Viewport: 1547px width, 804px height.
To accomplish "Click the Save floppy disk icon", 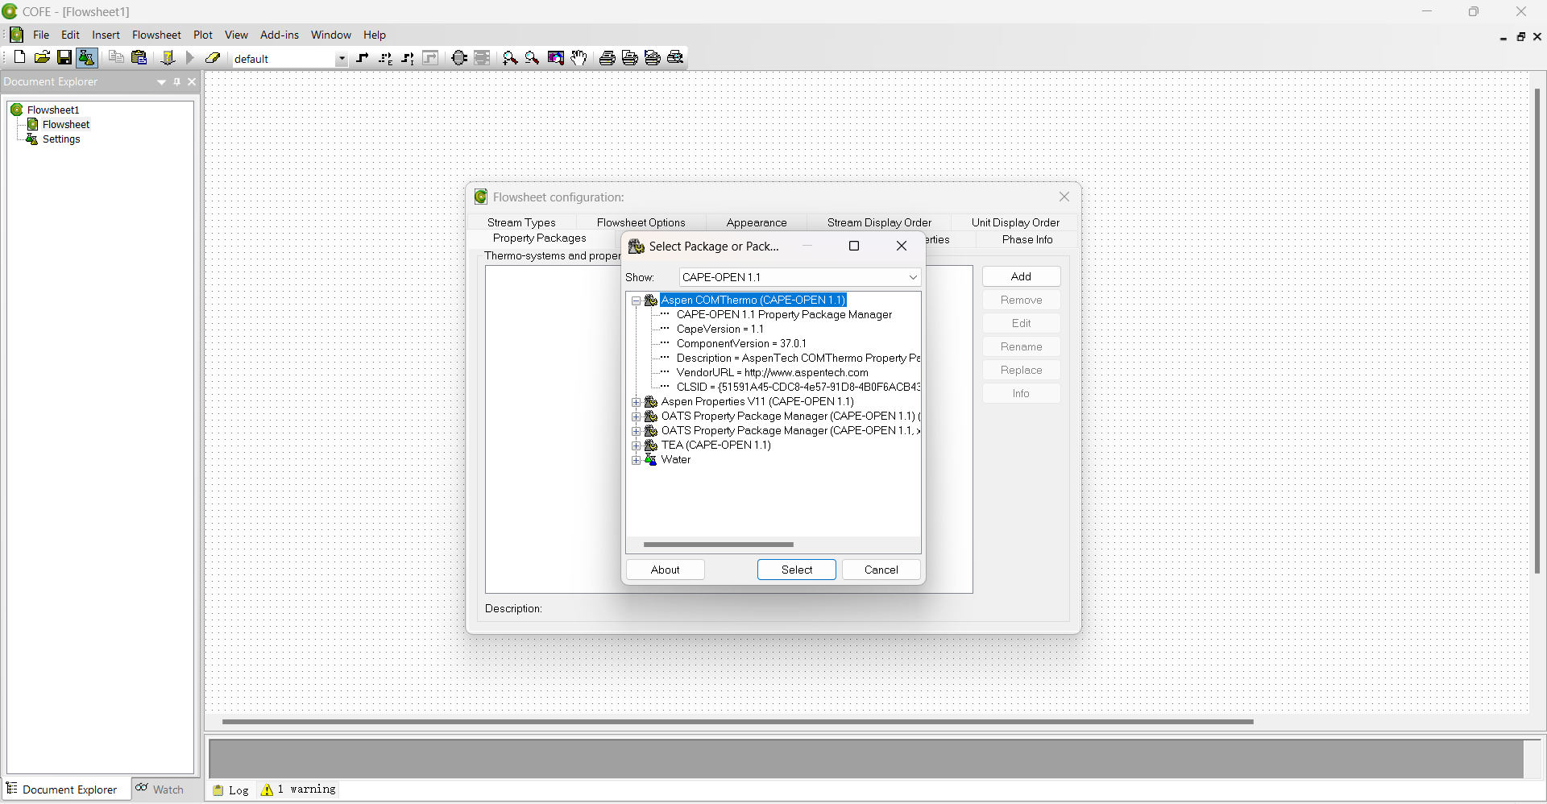I will pyautogui.click(x=64, y=58).
